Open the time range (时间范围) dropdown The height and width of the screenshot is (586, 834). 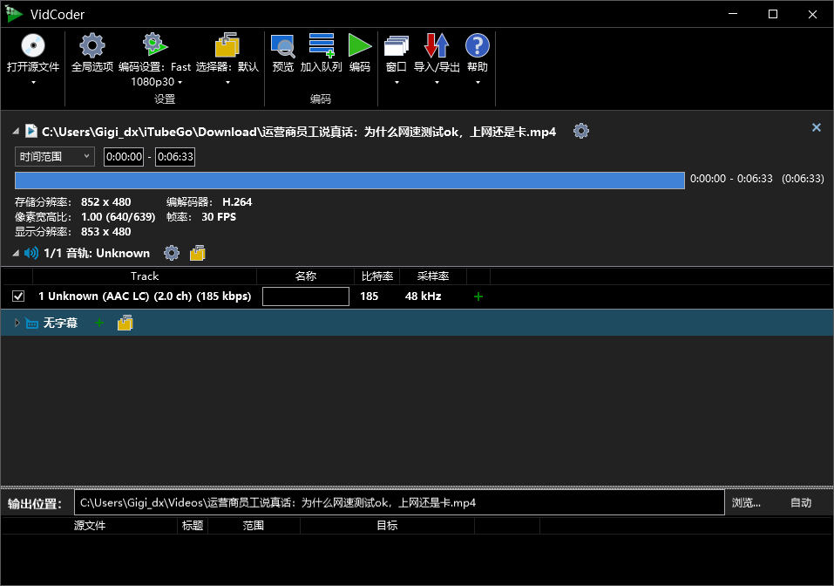pyautogui.click(x=54, y=156)
